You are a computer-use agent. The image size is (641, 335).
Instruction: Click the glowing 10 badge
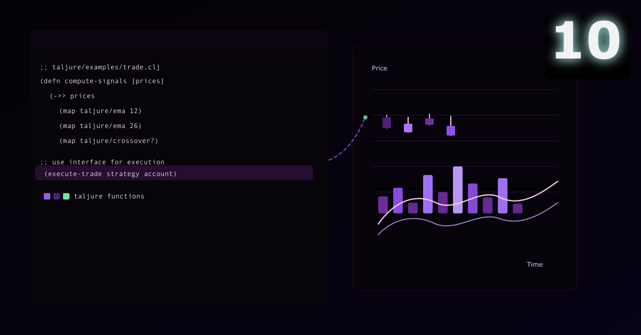coord(587,42)
